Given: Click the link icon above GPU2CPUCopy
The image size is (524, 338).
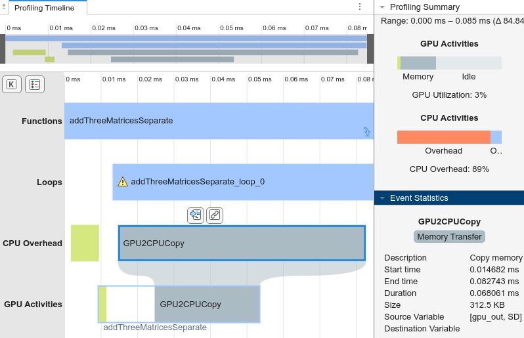Looking at the screenshot, I should tap(214, 215).
